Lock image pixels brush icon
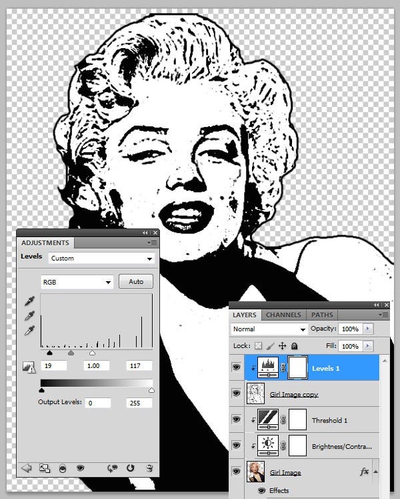400x499 pixels. click(x=271, y=345)
